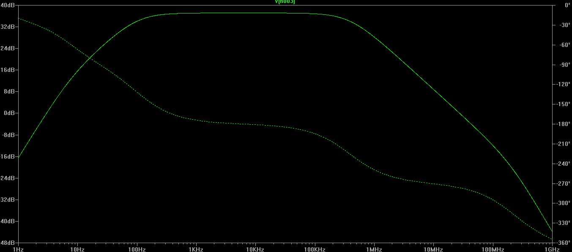Click the 1MHz frequency axis label
Screen dimensions: 572x252
coord(374,249)
